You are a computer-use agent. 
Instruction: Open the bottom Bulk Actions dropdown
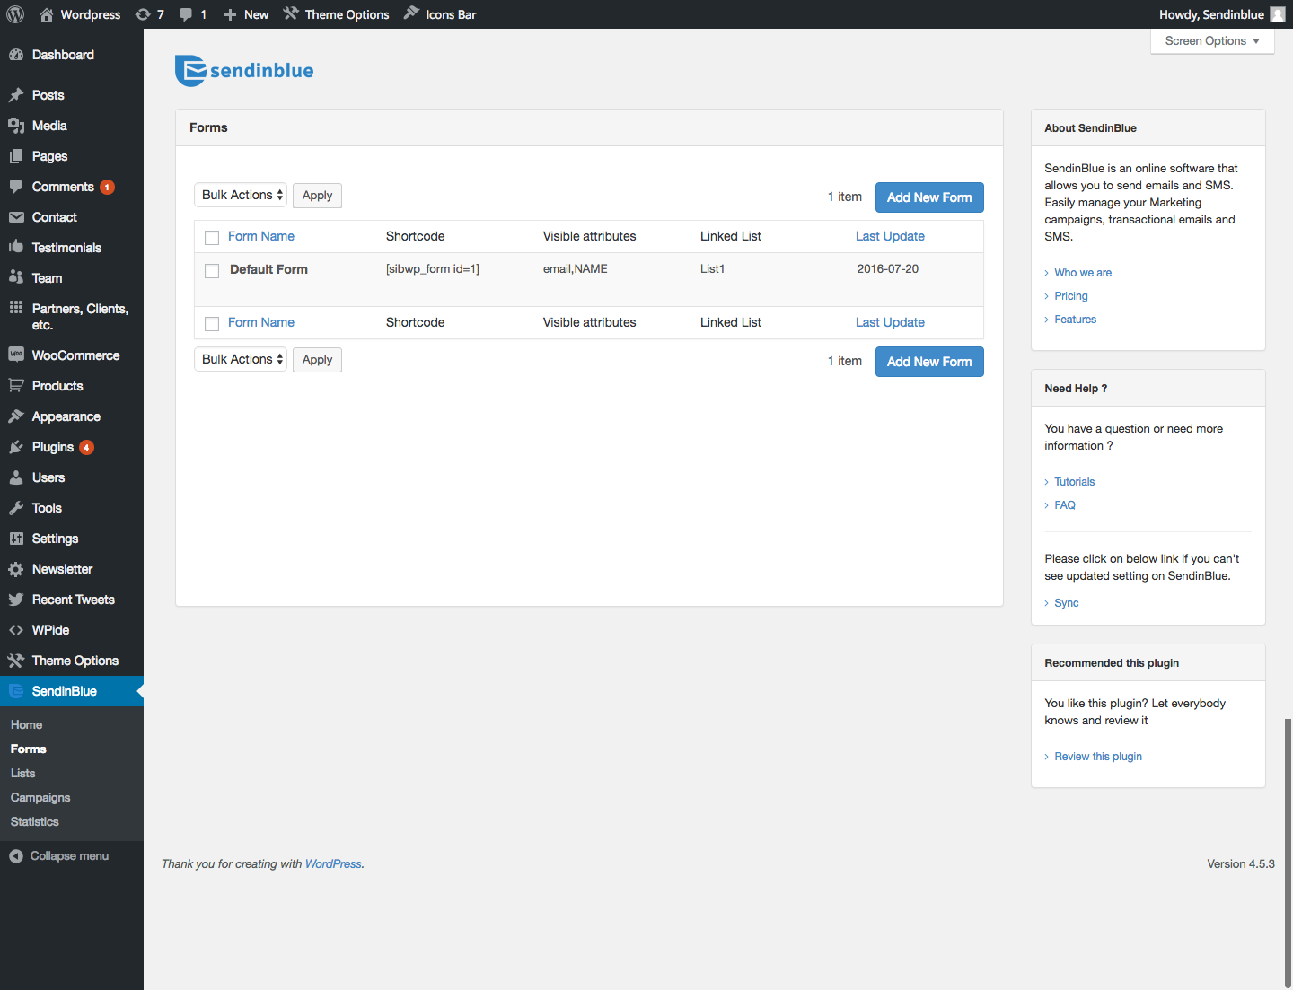point(241,359)
